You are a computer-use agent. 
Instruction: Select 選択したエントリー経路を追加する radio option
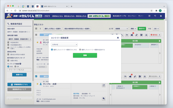click(80, 50)
